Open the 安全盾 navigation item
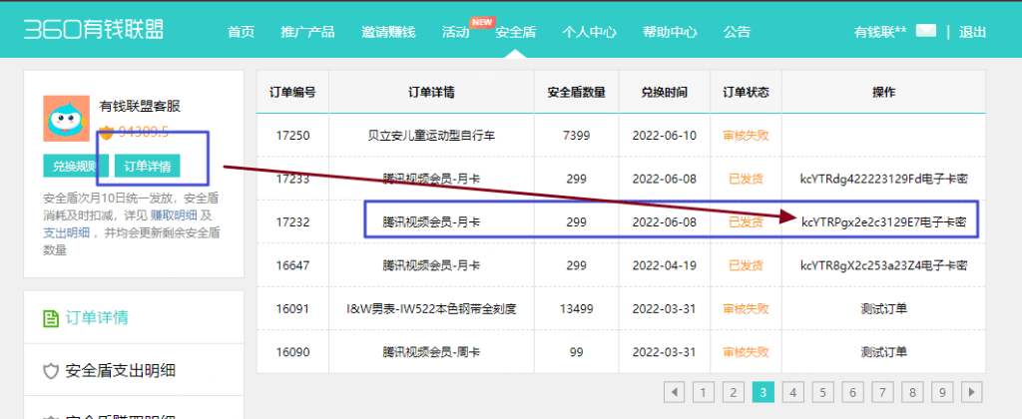The image size is (1022, 419). point(516,31)
